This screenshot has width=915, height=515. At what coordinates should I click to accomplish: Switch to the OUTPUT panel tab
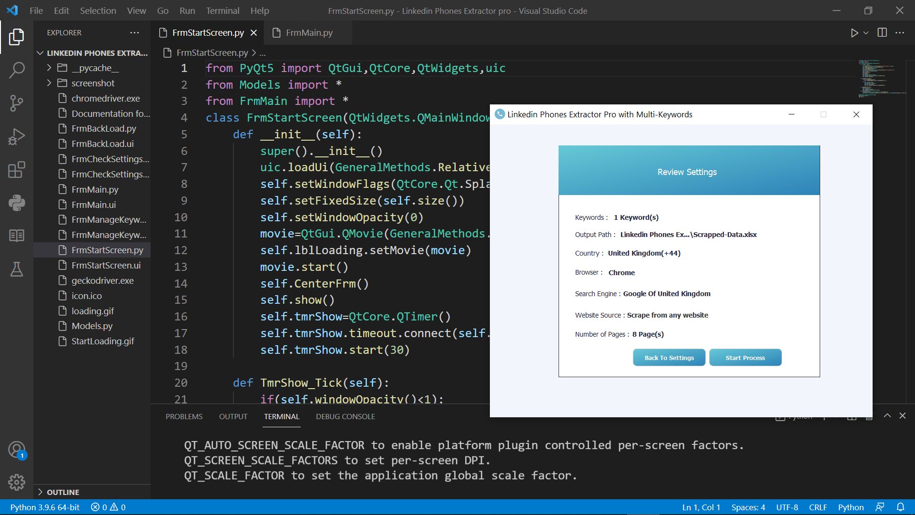click(x=233, y=416)
